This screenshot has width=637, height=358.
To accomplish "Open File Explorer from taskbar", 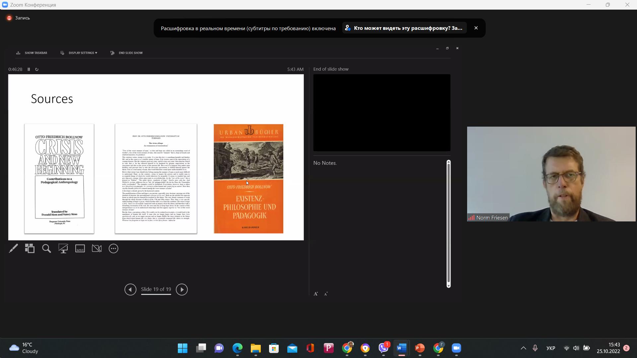I will click(255, 348).
